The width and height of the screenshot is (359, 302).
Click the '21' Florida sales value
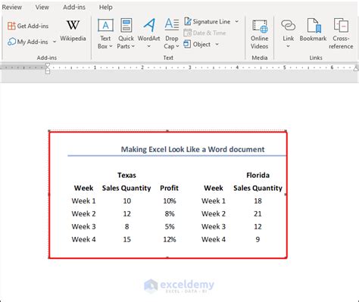pos(258,213)
